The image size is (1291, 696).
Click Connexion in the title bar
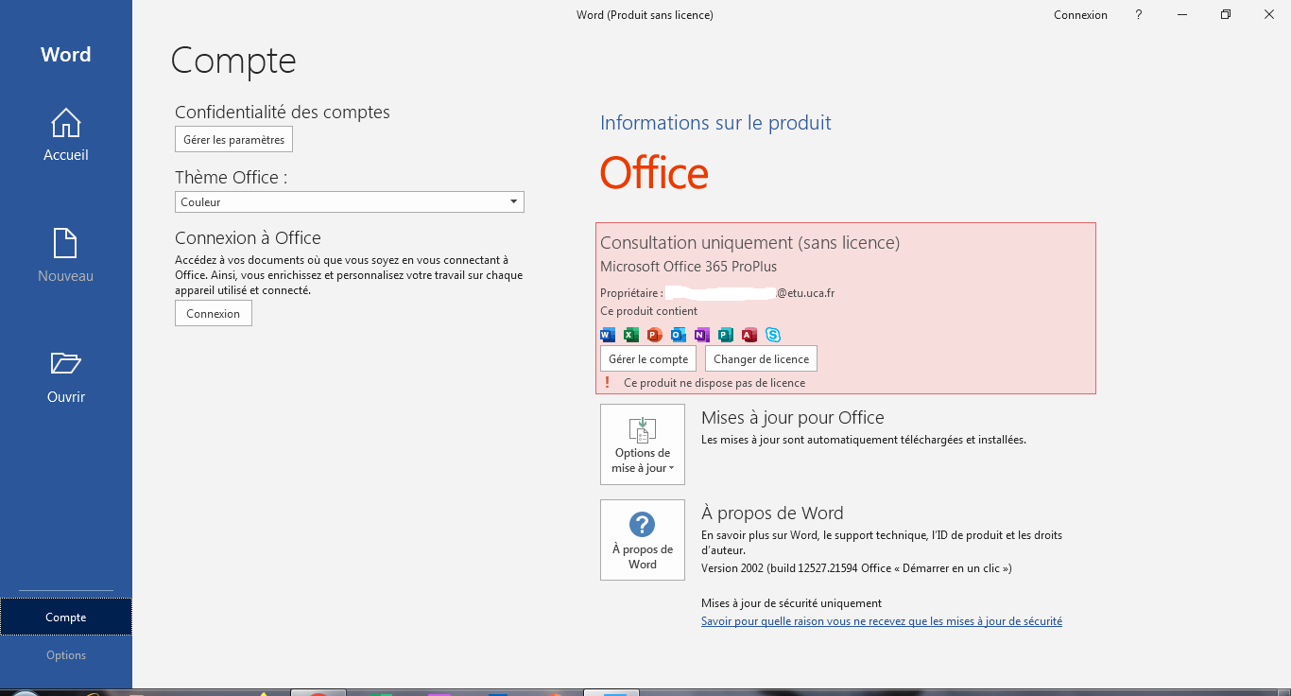pyautogui.click(x=1080, y=15)
